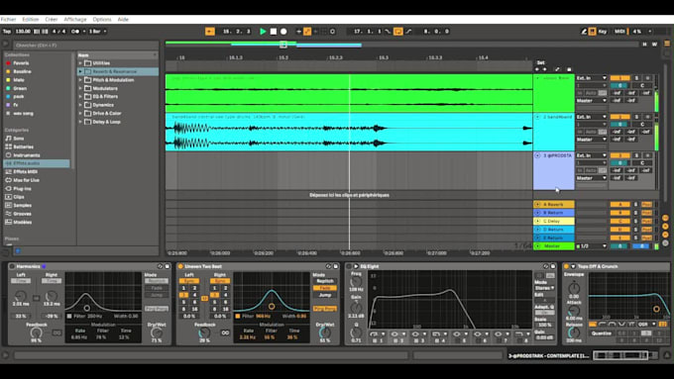Screen dimensions: 674x379
Task: Open the Options menu
Action: tap(102, 20)
